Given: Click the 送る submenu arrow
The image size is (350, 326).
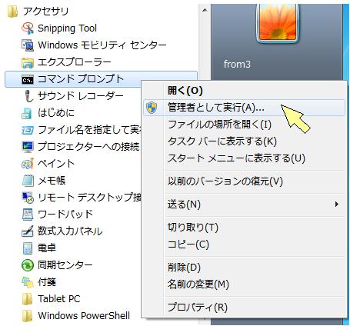Looking at the screenshot, I should click(337, 205).
